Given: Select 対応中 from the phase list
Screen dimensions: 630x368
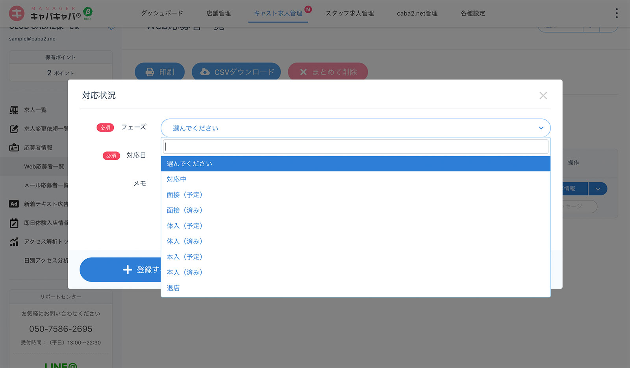Looking at the screenshot, I should (x=176, y=179).
